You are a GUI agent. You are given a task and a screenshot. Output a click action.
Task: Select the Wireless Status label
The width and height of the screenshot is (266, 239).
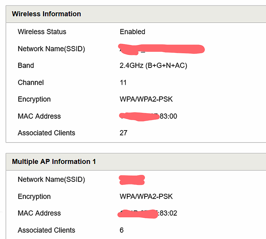(42, 32)
